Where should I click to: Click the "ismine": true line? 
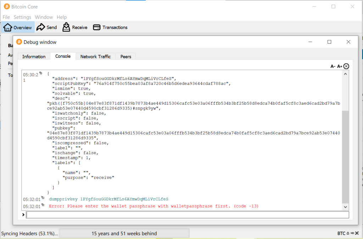(x=71, y=89)
